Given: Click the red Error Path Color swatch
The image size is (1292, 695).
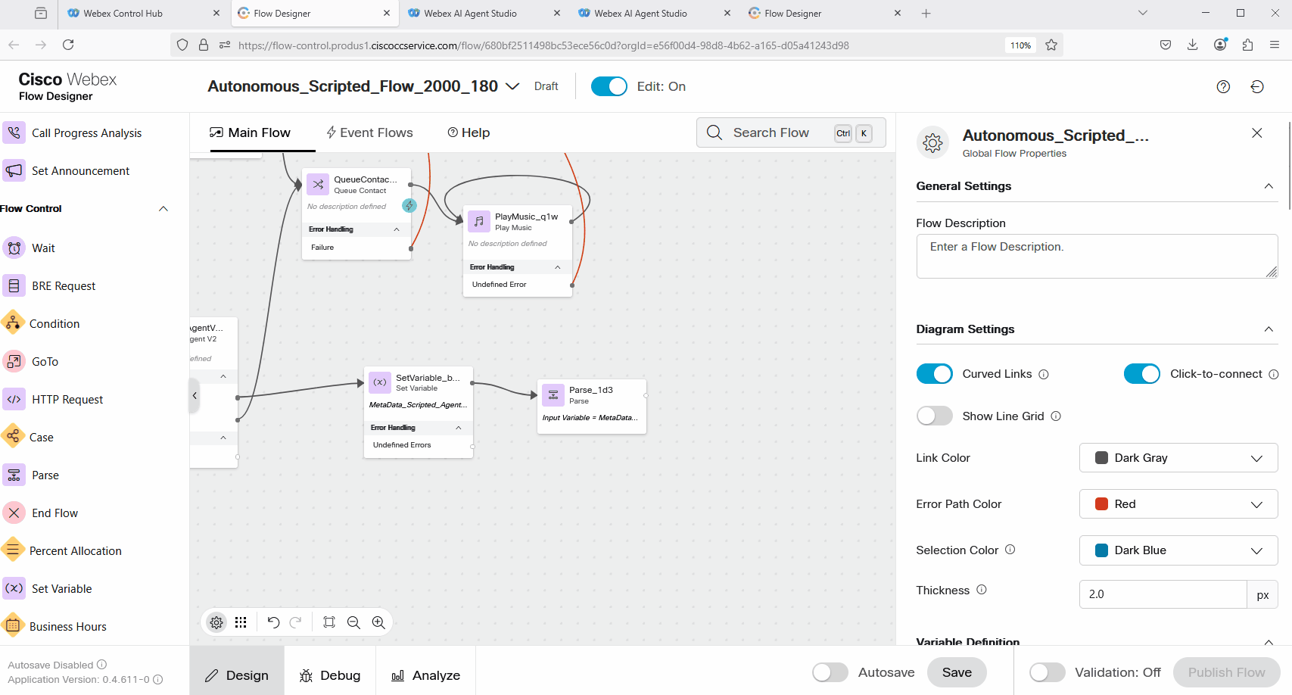Looking at the screenshot, I should pos(1102,504).
